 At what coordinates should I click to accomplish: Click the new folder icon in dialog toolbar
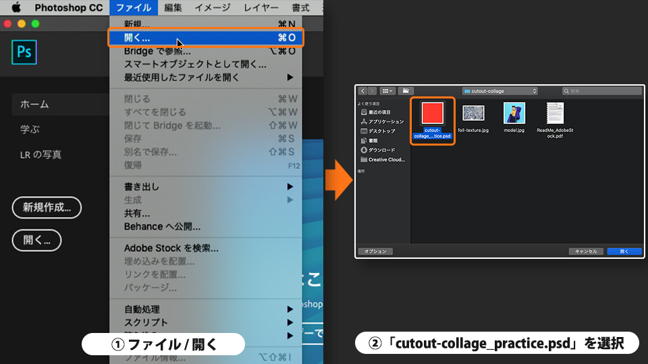[x=406, y=91]
